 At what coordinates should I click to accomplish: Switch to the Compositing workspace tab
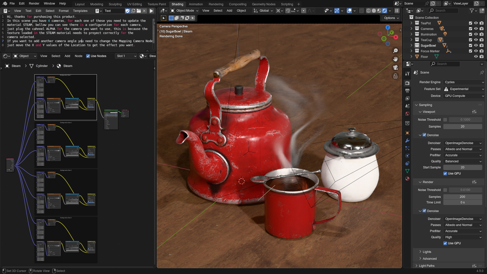pos(237,4)
